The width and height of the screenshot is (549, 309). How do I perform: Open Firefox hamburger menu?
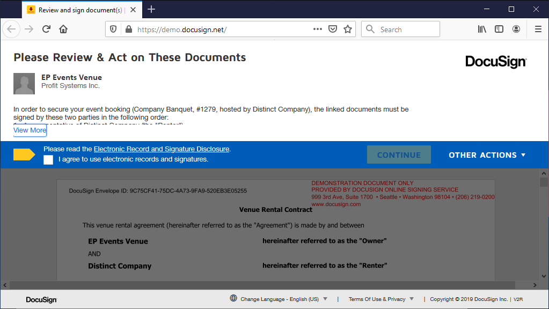coord(538,29)
